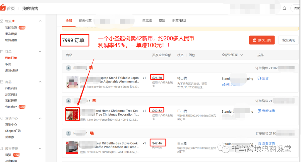
Task: Click the Christmas tree product thumbnail
Action: pos(72,114)
